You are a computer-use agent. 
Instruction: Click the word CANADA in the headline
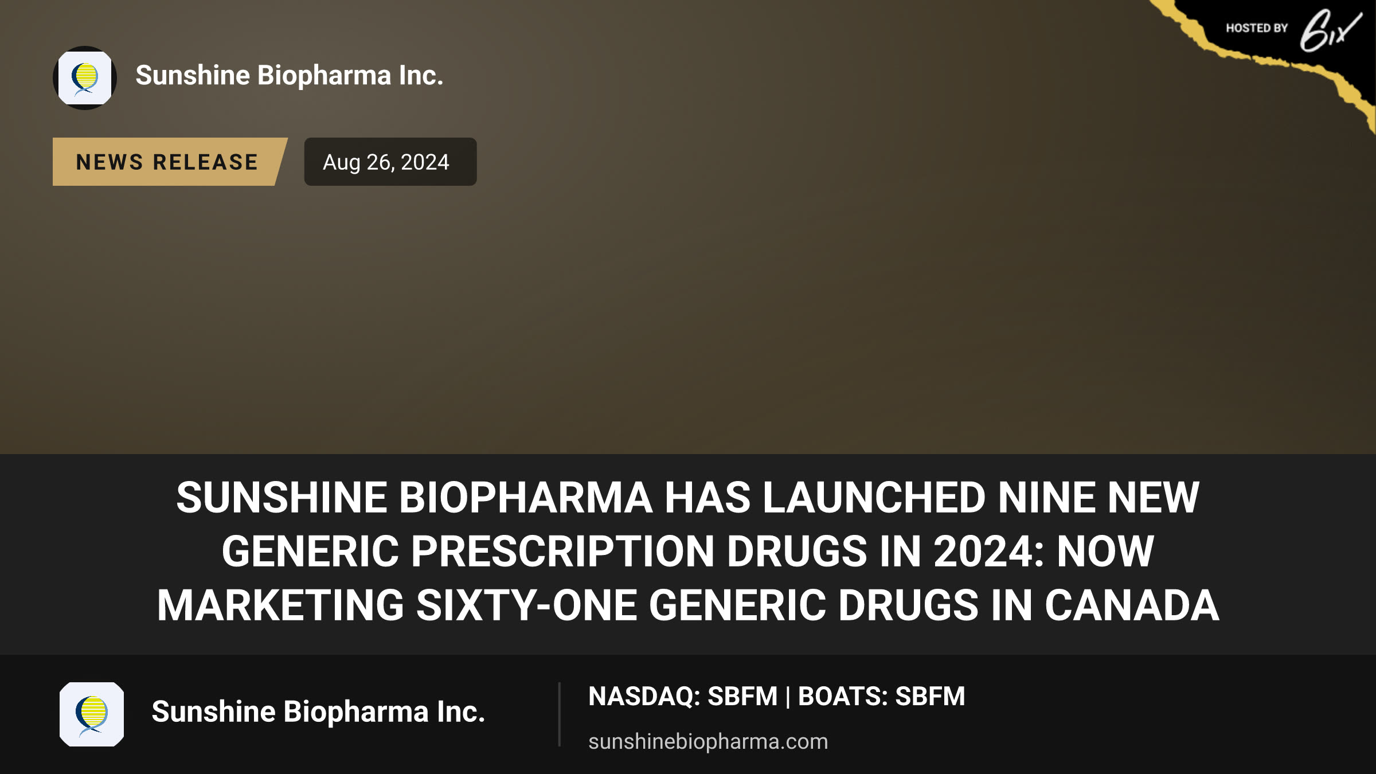coord(1132,605)
